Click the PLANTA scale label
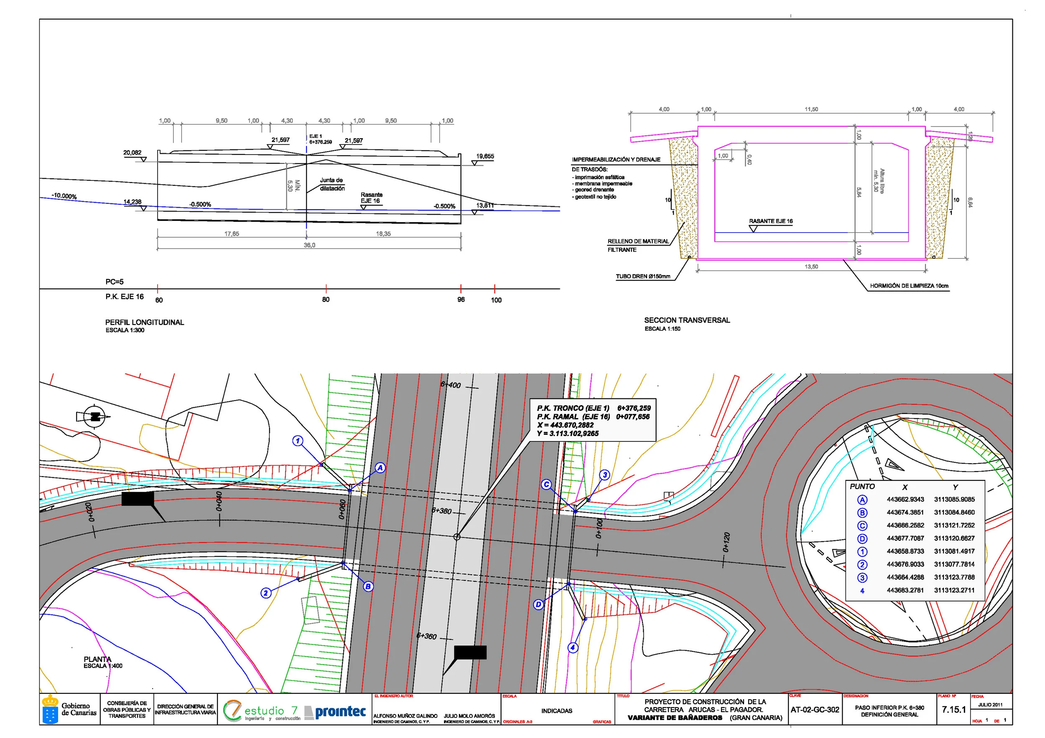Viewport: 1045px width, 738px height. click(102, 666)
